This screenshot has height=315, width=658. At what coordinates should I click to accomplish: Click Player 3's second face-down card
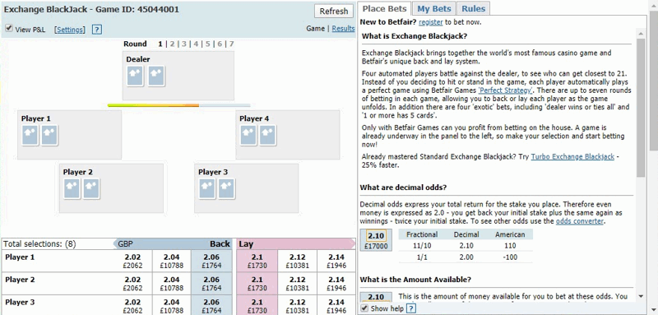[226, 188]
